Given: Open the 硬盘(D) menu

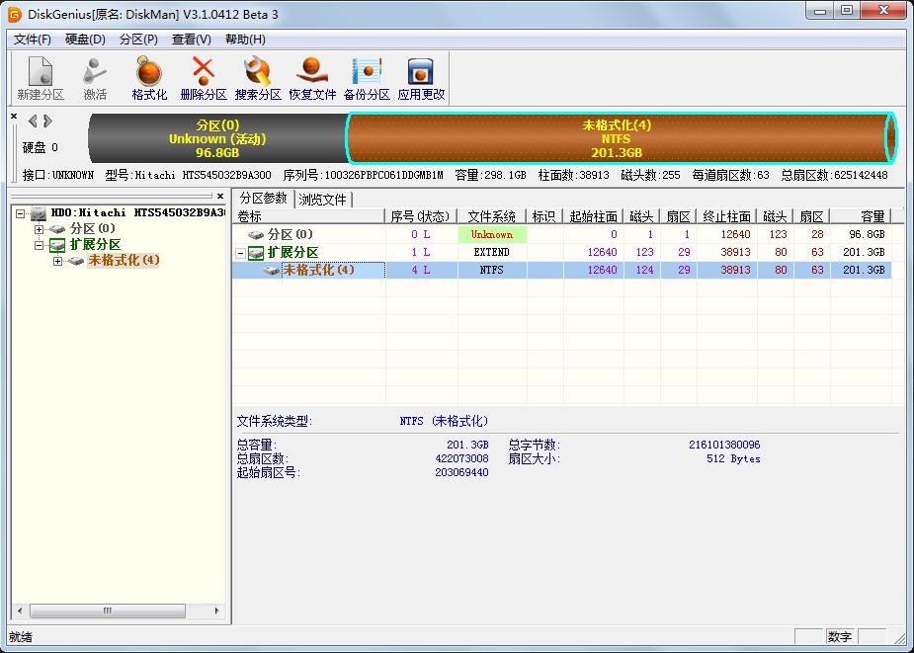Looking at the screenshot, I should [x=85, y=40].
